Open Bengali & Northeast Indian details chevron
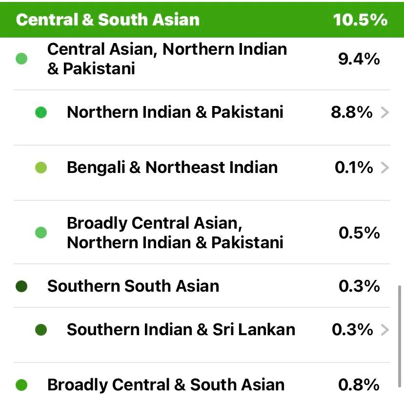 click(x=385, y=168)
